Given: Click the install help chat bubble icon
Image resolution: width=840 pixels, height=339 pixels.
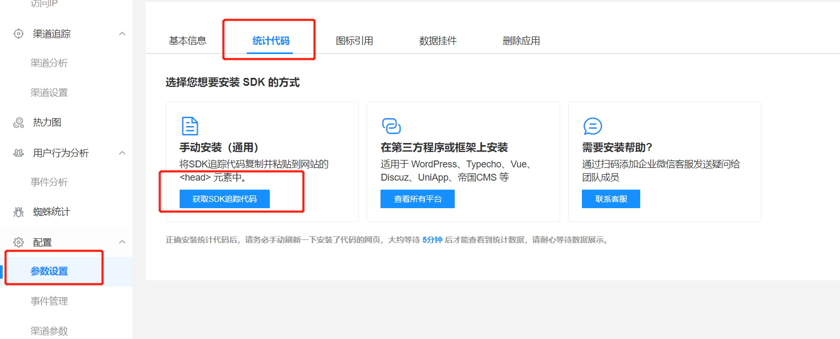Looking at the screenshot, I should coord(593,126).
